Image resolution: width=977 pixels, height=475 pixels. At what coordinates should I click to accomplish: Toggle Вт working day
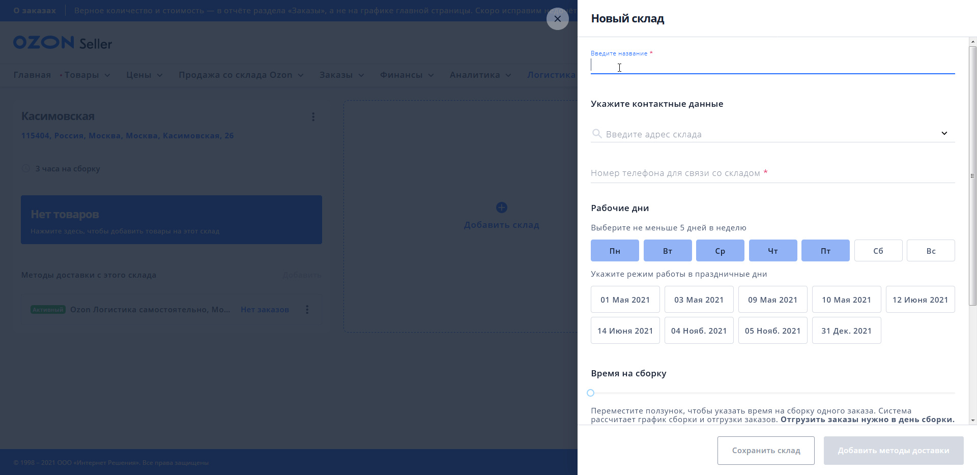668,251
